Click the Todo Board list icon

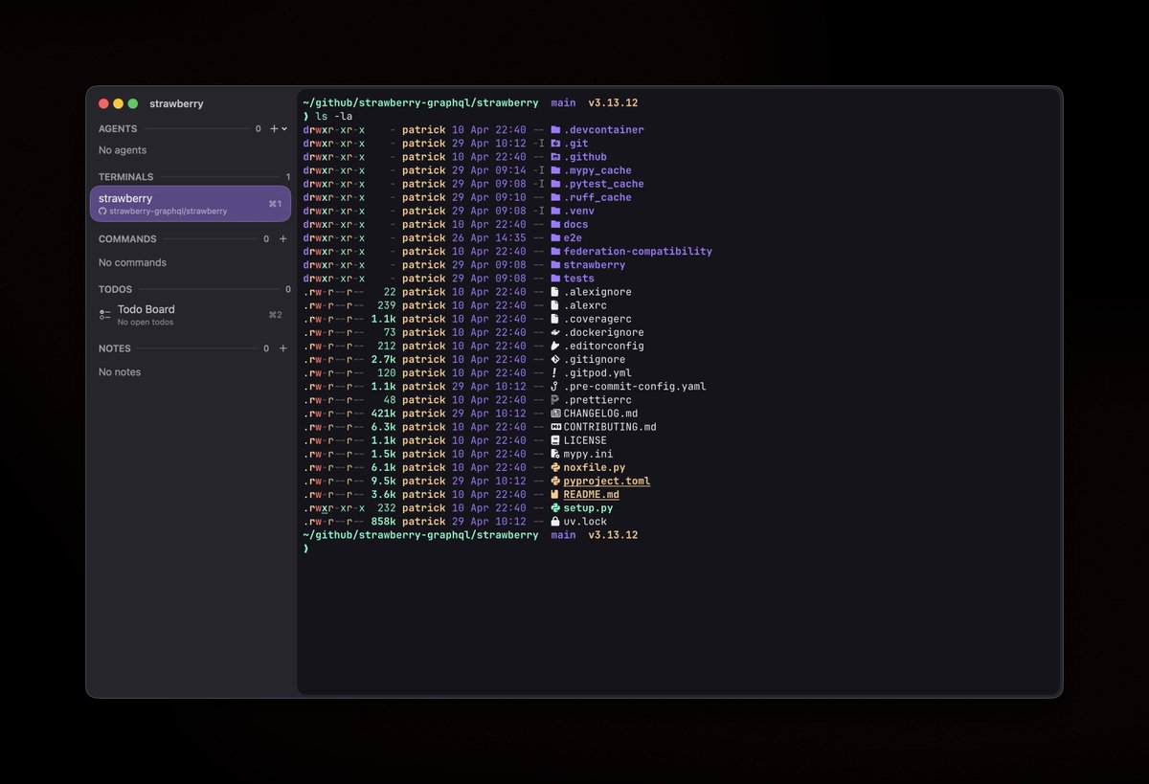pos(105,314)
